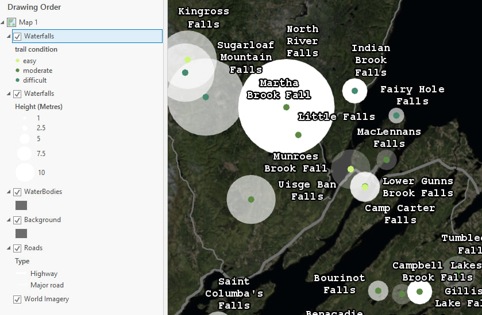The image size is (482, 315).
Task: Click the 1 metre height circle symbol
Action: point(25,118)
